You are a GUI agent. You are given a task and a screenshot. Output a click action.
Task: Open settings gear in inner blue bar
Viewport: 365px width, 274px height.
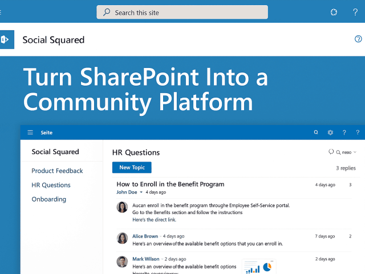click(x=330, y=132)
